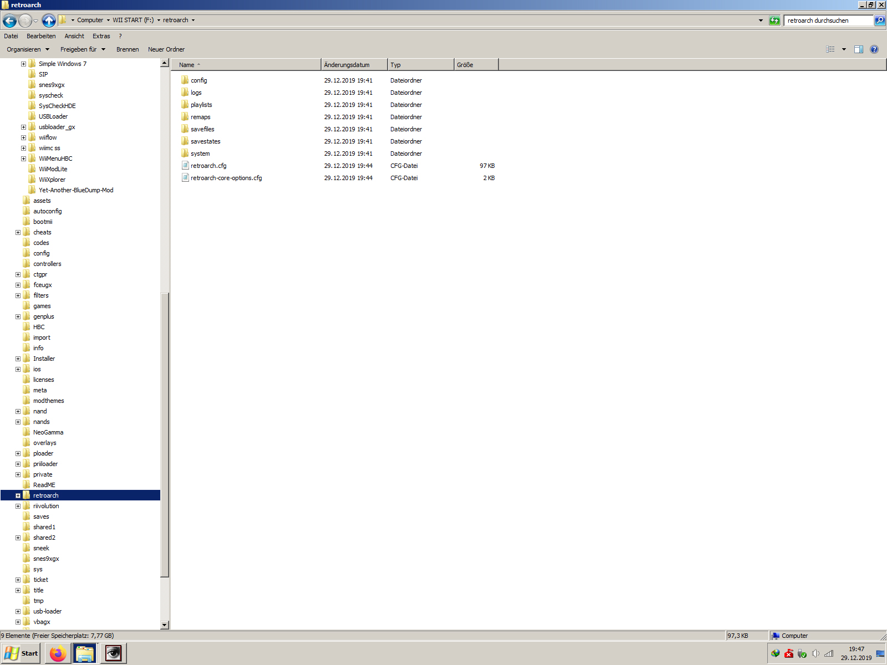Open the address bar history dropdown arrow
This screenshot has width=887, height=665.
tap(761, 21)
